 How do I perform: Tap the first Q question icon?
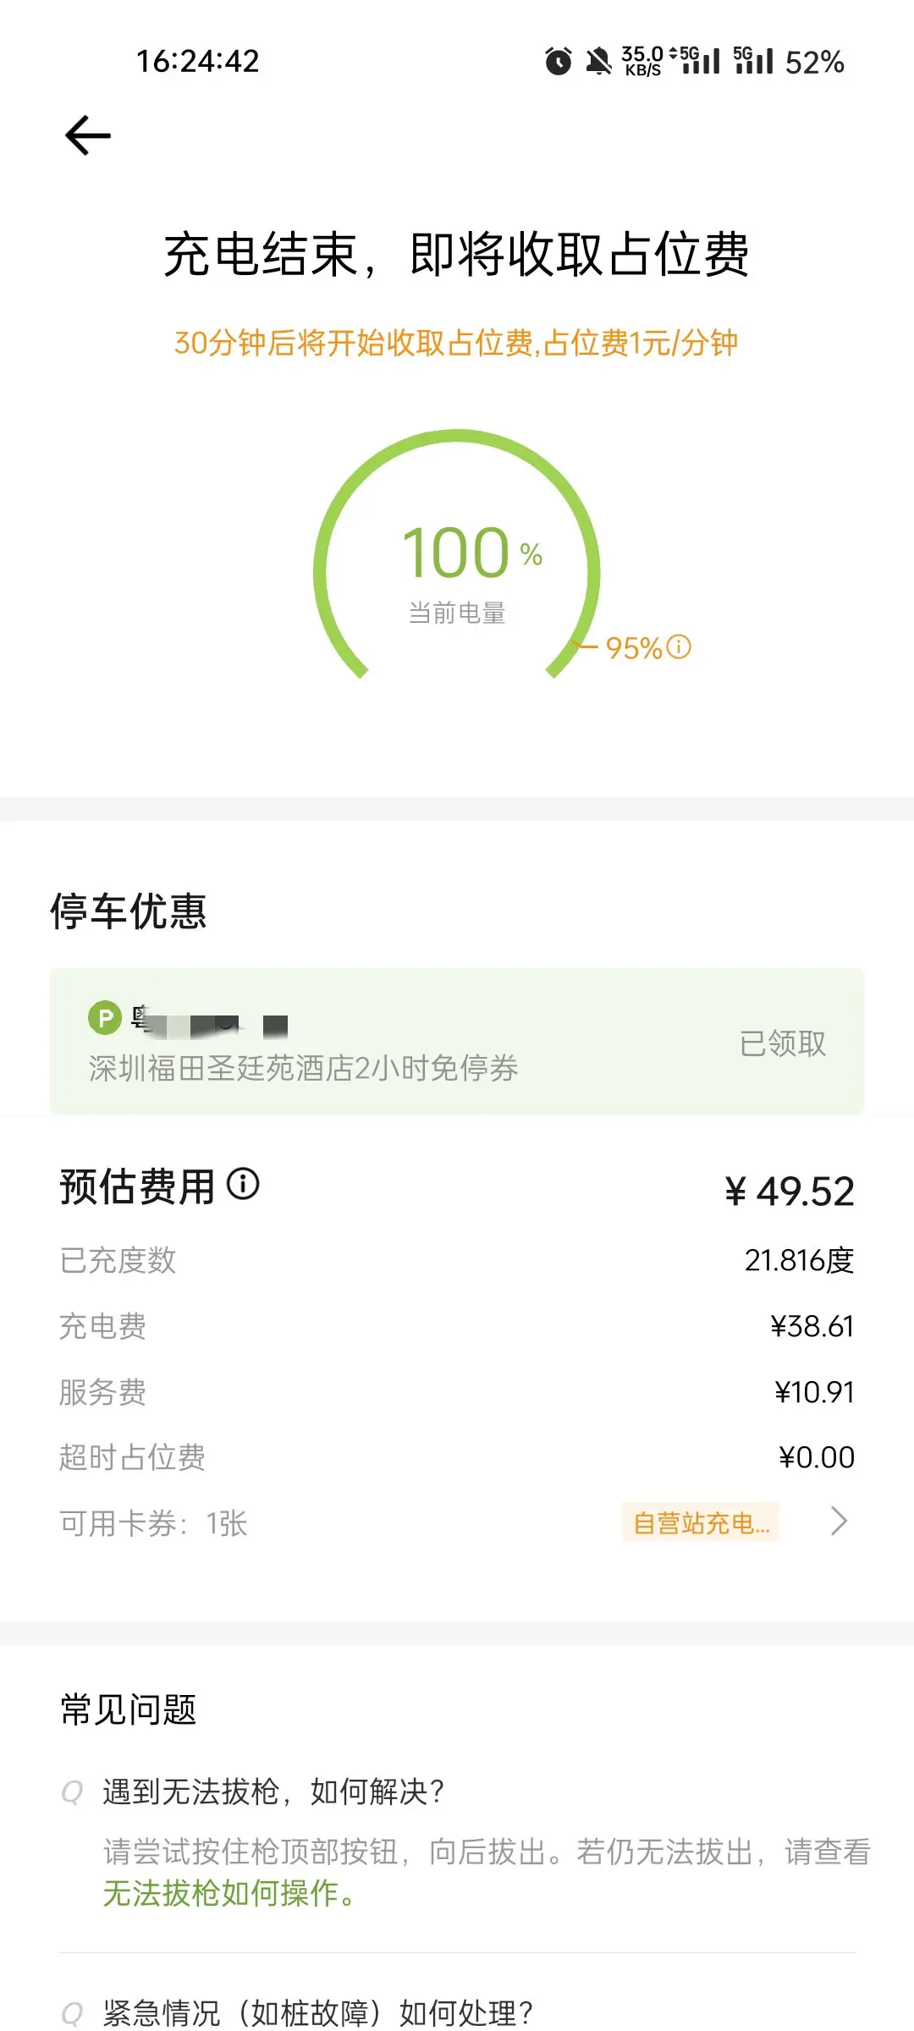[73, 1792]
